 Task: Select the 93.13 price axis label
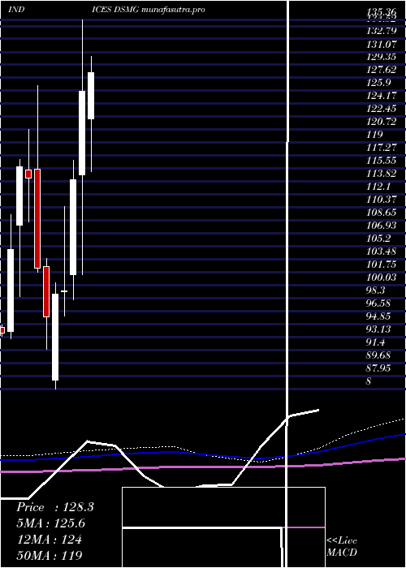pos(379,329)
